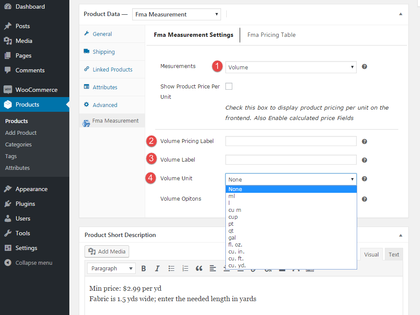Screen dimensions: 420x315
Task: Click the Posts pushpin icon
Action: 8,26
